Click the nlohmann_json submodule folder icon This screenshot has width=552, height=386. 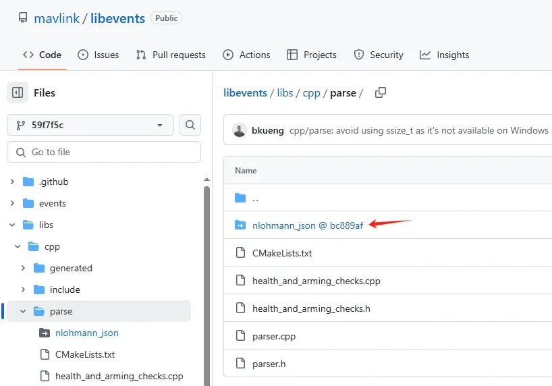point(240,225)
